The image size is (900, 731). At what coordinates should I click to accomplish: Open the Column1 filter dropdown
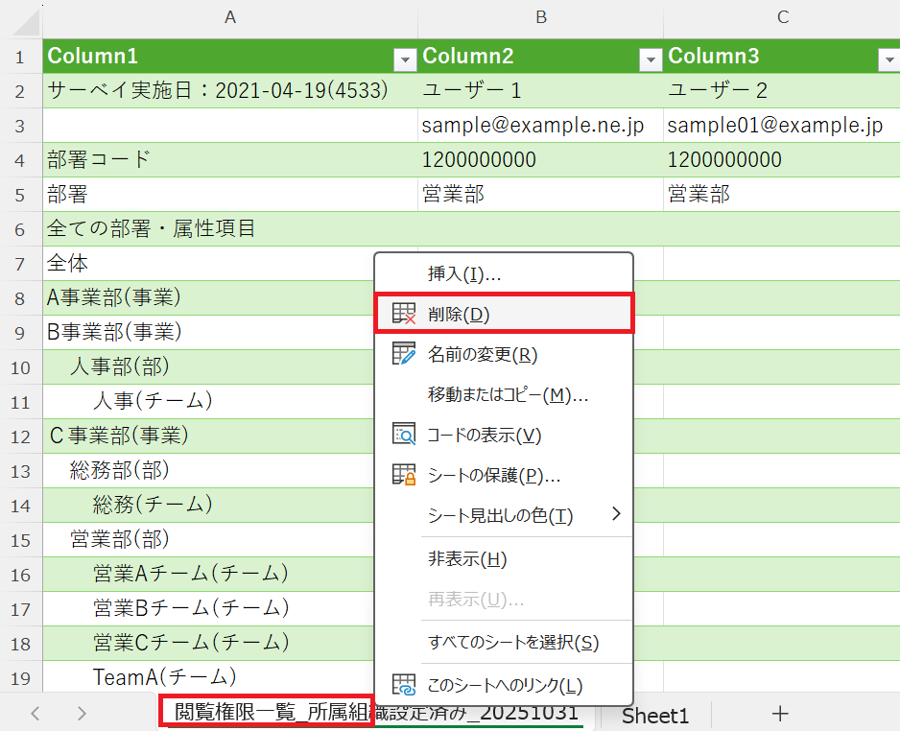[404, 59]
